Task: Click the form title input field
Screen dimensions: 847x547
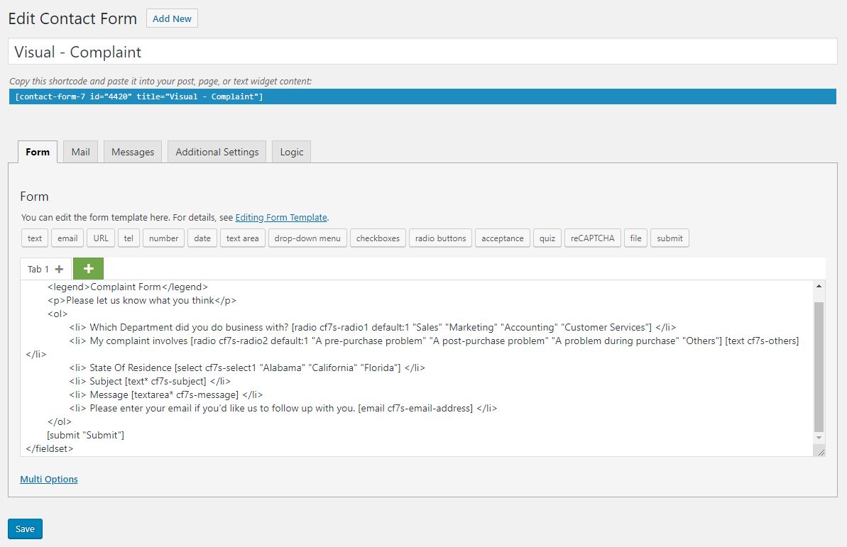Action: pos(422,52)
